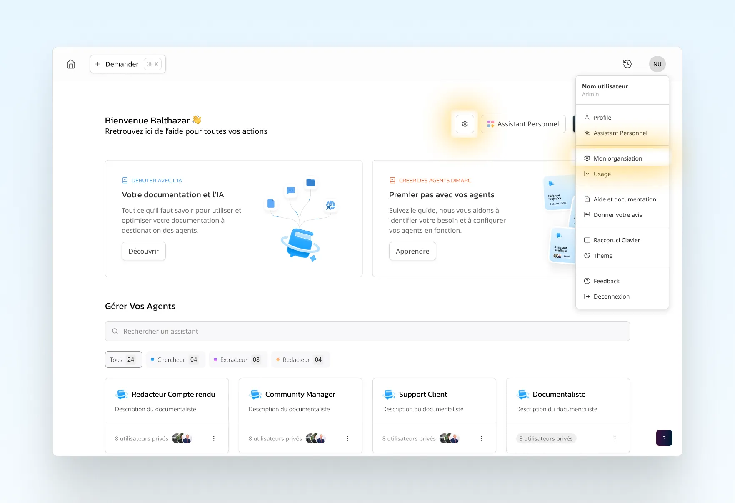Click the purple help question-mark button
Image resolution: width=735 pixels, height=503 pixels.
click(664, 438)
